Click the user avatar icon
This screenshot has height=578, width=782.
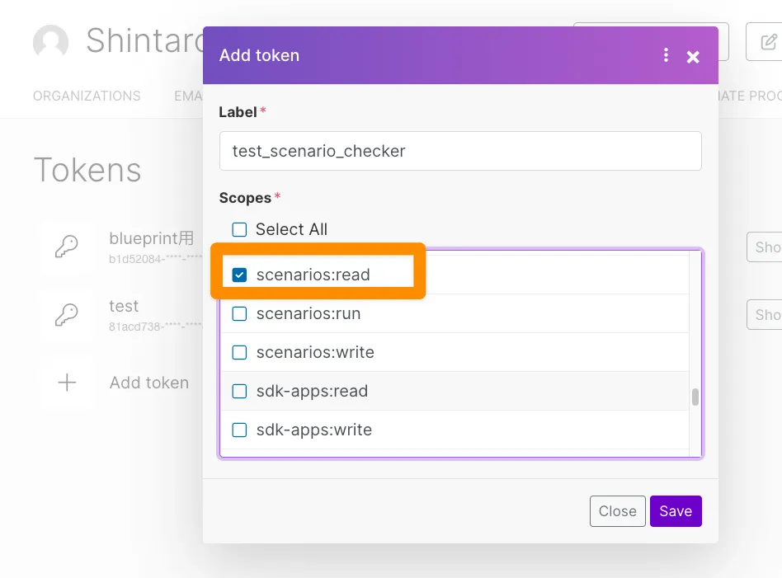tap(50, 41)
